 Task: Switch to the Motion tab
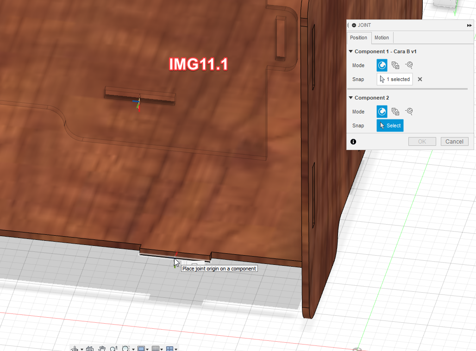pyautogui.click(x=382, y=38)
